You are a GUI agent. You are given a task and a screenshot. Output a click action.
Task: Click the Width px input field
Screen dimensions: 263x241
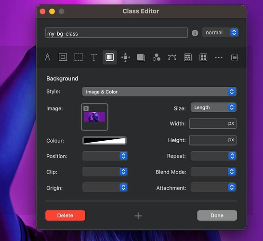pos(213,123)
